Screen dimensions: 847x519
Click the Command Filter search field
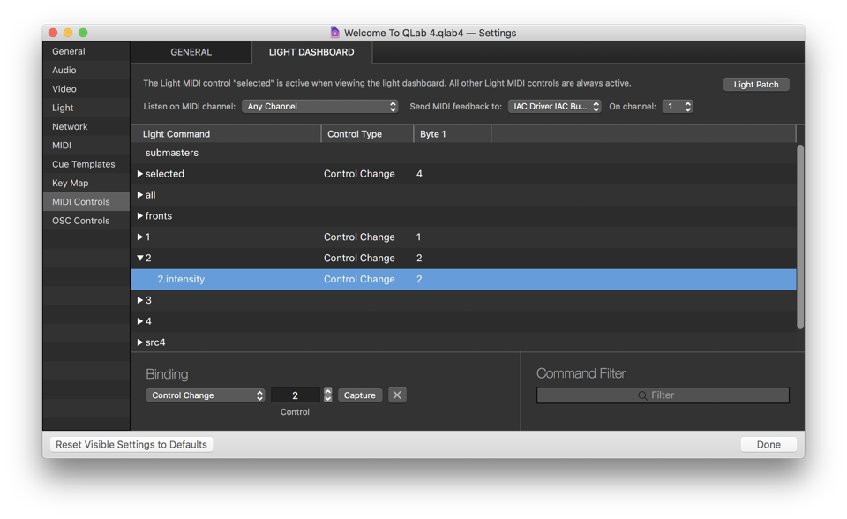coord(663,395)
